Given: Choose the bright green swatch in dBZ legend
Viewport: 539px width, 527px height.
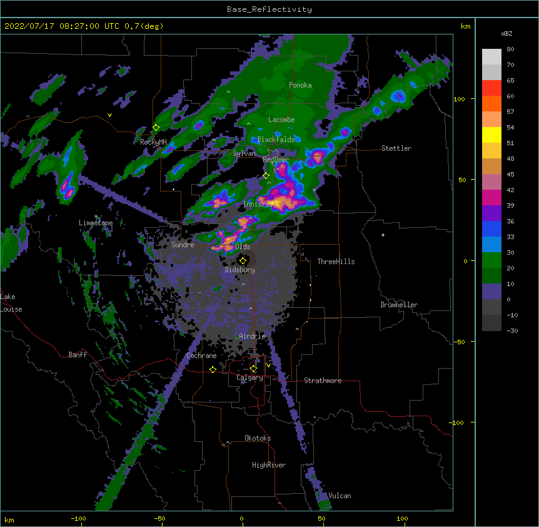Looking at the screenshot, I should 491,260.
